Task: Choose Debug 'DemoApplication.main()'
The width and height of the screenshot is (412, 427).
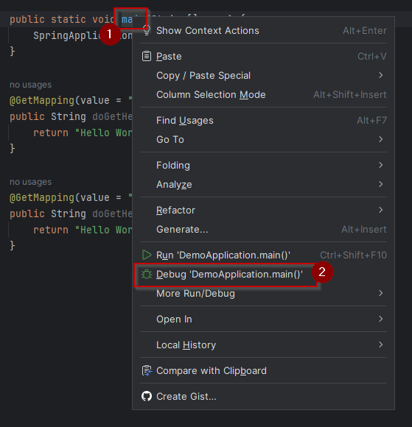Action: pyautogui.click(x=263, y=274)
